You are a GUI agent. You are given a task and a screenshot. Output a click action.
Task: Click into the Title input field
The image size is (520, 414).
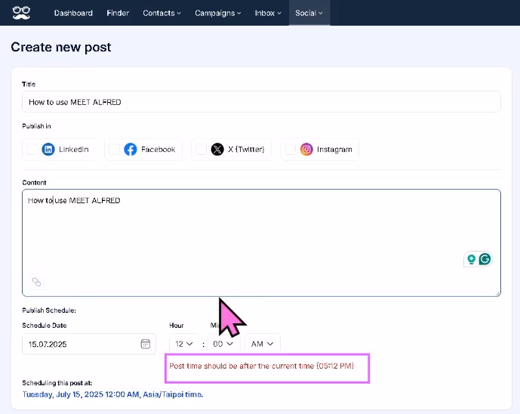(x=261, y=102)
